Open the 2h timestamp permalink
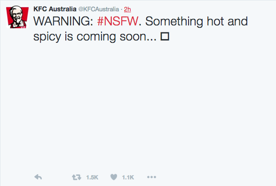 [x=127, y=9]
